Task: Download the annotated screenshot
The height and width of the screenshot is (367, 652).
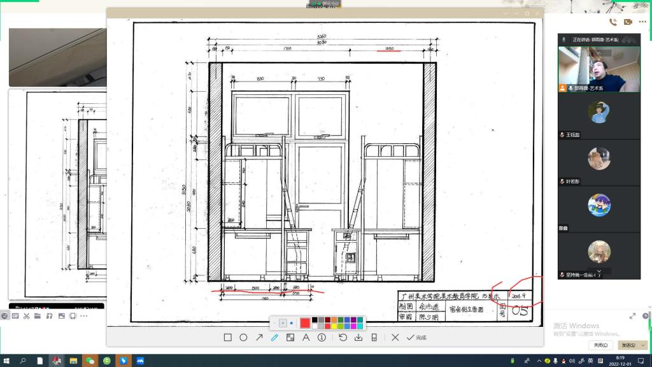Action: pos(358,338)
